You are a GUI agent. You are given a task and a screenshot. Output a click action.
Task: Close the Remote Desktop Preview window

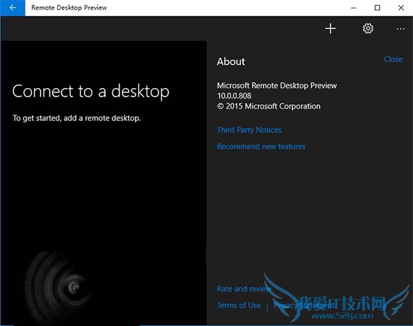pyautogui.click(x=401, y=8)
